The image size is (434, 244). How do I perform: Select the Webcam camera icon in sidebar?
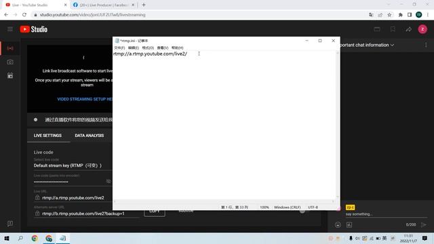(x=10, y=62)
